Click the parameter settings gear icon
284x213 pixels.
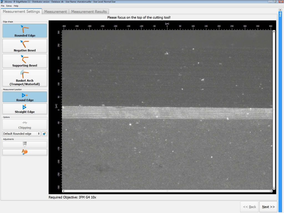point(44,134)
